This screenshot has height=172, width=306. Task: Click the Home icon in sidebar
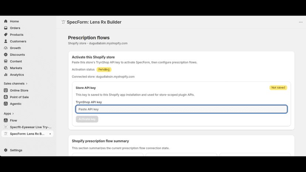pyautogui.click(x=6, y=21)
